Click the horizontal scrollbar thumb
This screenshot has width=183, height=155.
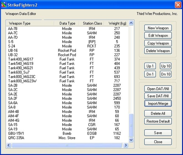click(x=67, y=145)
